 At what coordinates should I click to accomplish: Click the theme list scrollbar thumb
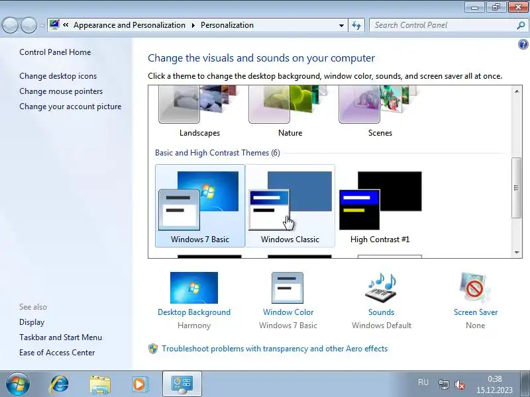tap(517, 188)
